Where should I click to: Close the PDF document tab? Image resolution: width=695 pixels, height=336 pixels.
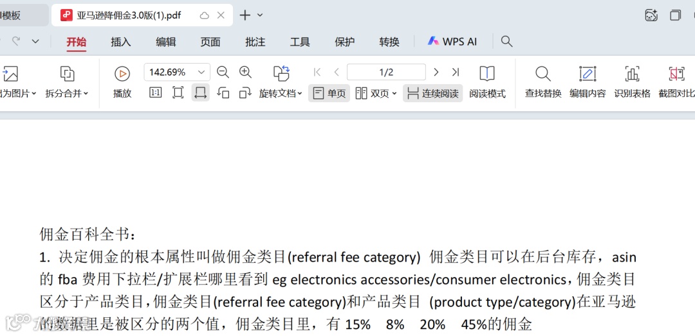[221, 15]
